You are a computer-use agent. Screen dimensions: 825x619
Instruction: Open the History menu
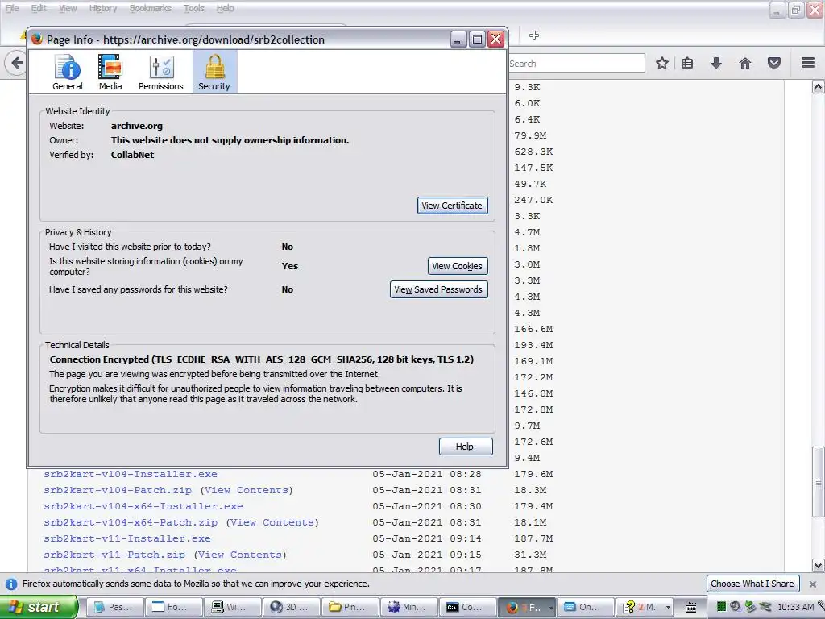coord(103,8)
